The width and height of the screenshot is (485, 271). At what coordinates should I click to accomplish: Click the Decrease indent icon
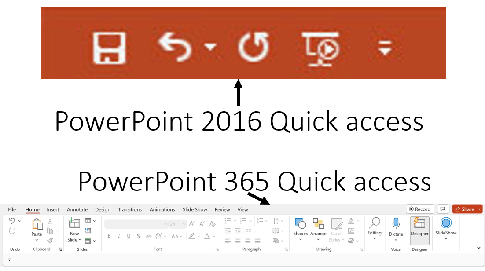228,231
